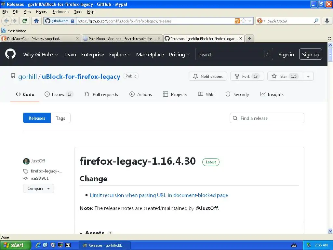Open the Start menu
Image resolution: width=333 pixels, height=250 pixels.
(x=15, y=245)
